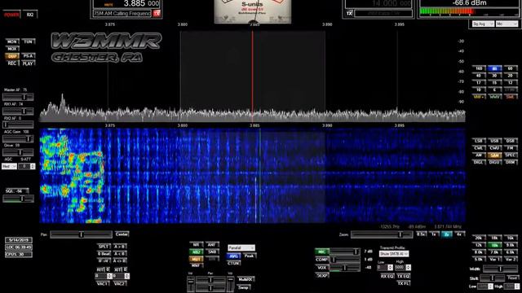This screenshot has width=522, height=293.
Task: Click the S-ATT attenuator stepper
Action: click(x=26, y=166)
